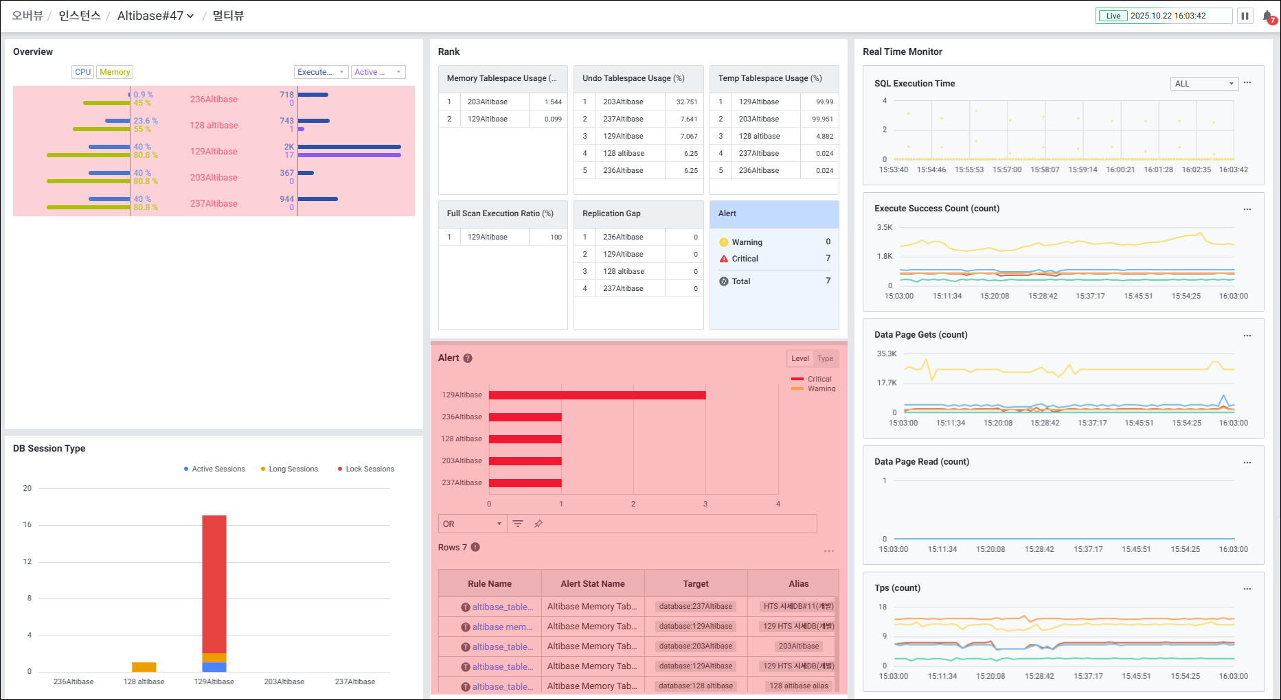Open Data Page Gets more options menu
The width and height of the screenshot is (1281, 700).
point(1247,336)
